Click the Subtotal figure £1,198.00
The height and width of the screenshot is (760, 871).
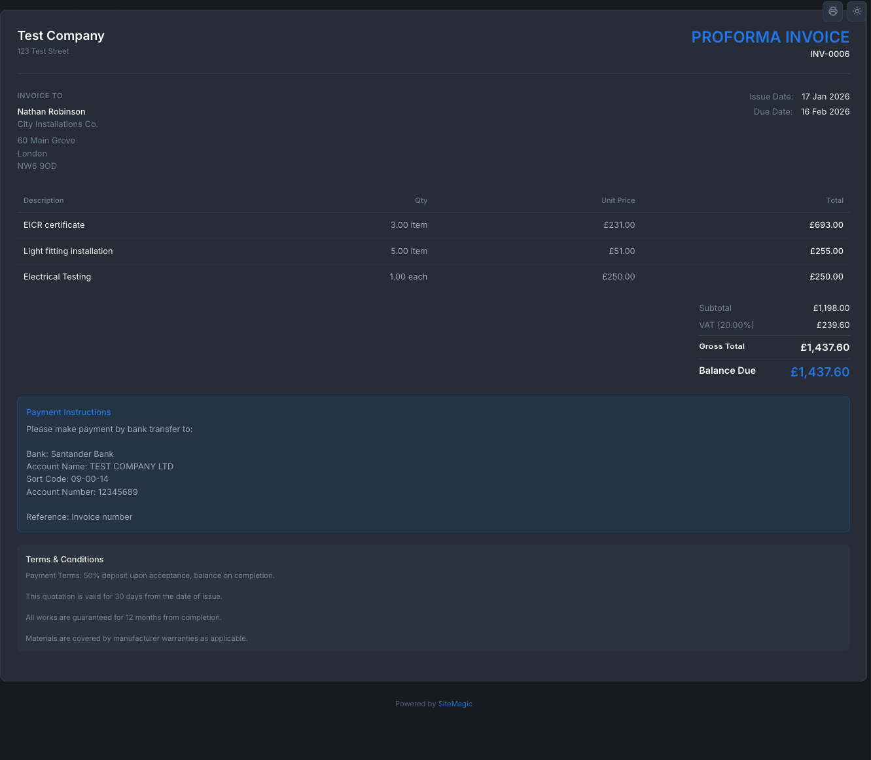click(831, 308)
